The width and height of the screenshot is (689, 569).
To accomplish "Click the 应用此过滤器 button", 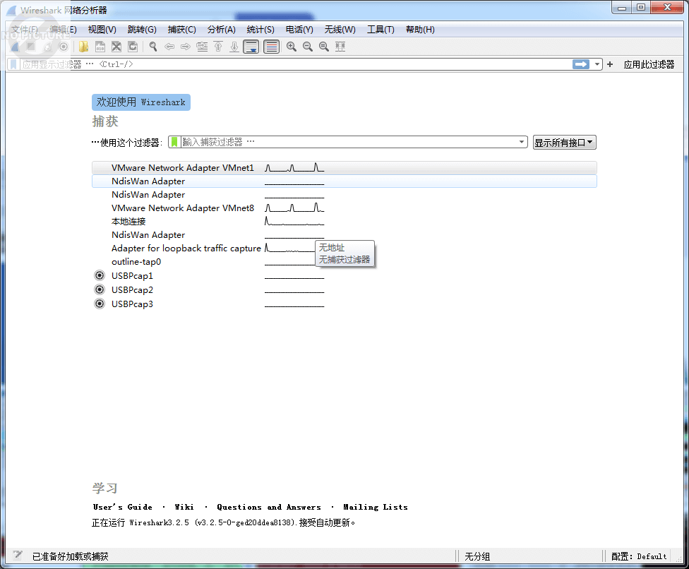I will click(649, 64).
